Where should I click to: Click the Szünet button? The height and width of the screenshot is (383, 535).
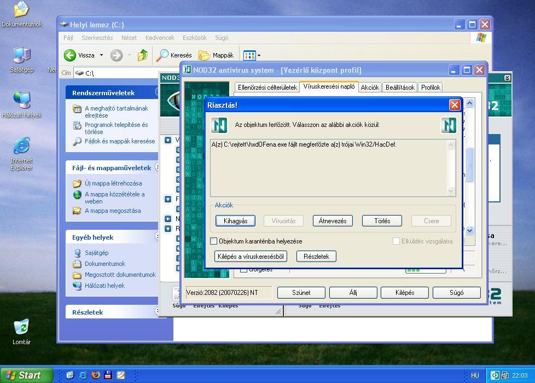pos(301,293)
